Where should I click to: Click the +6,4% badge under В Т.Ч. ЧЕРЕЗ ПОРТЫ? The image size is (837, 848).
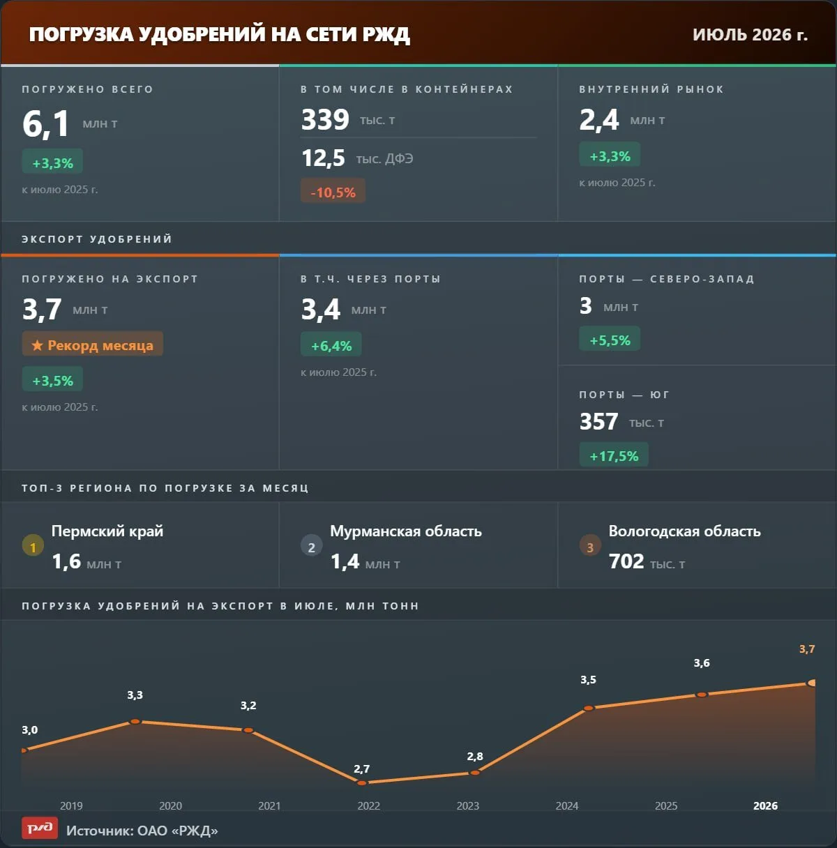[331, 345]
